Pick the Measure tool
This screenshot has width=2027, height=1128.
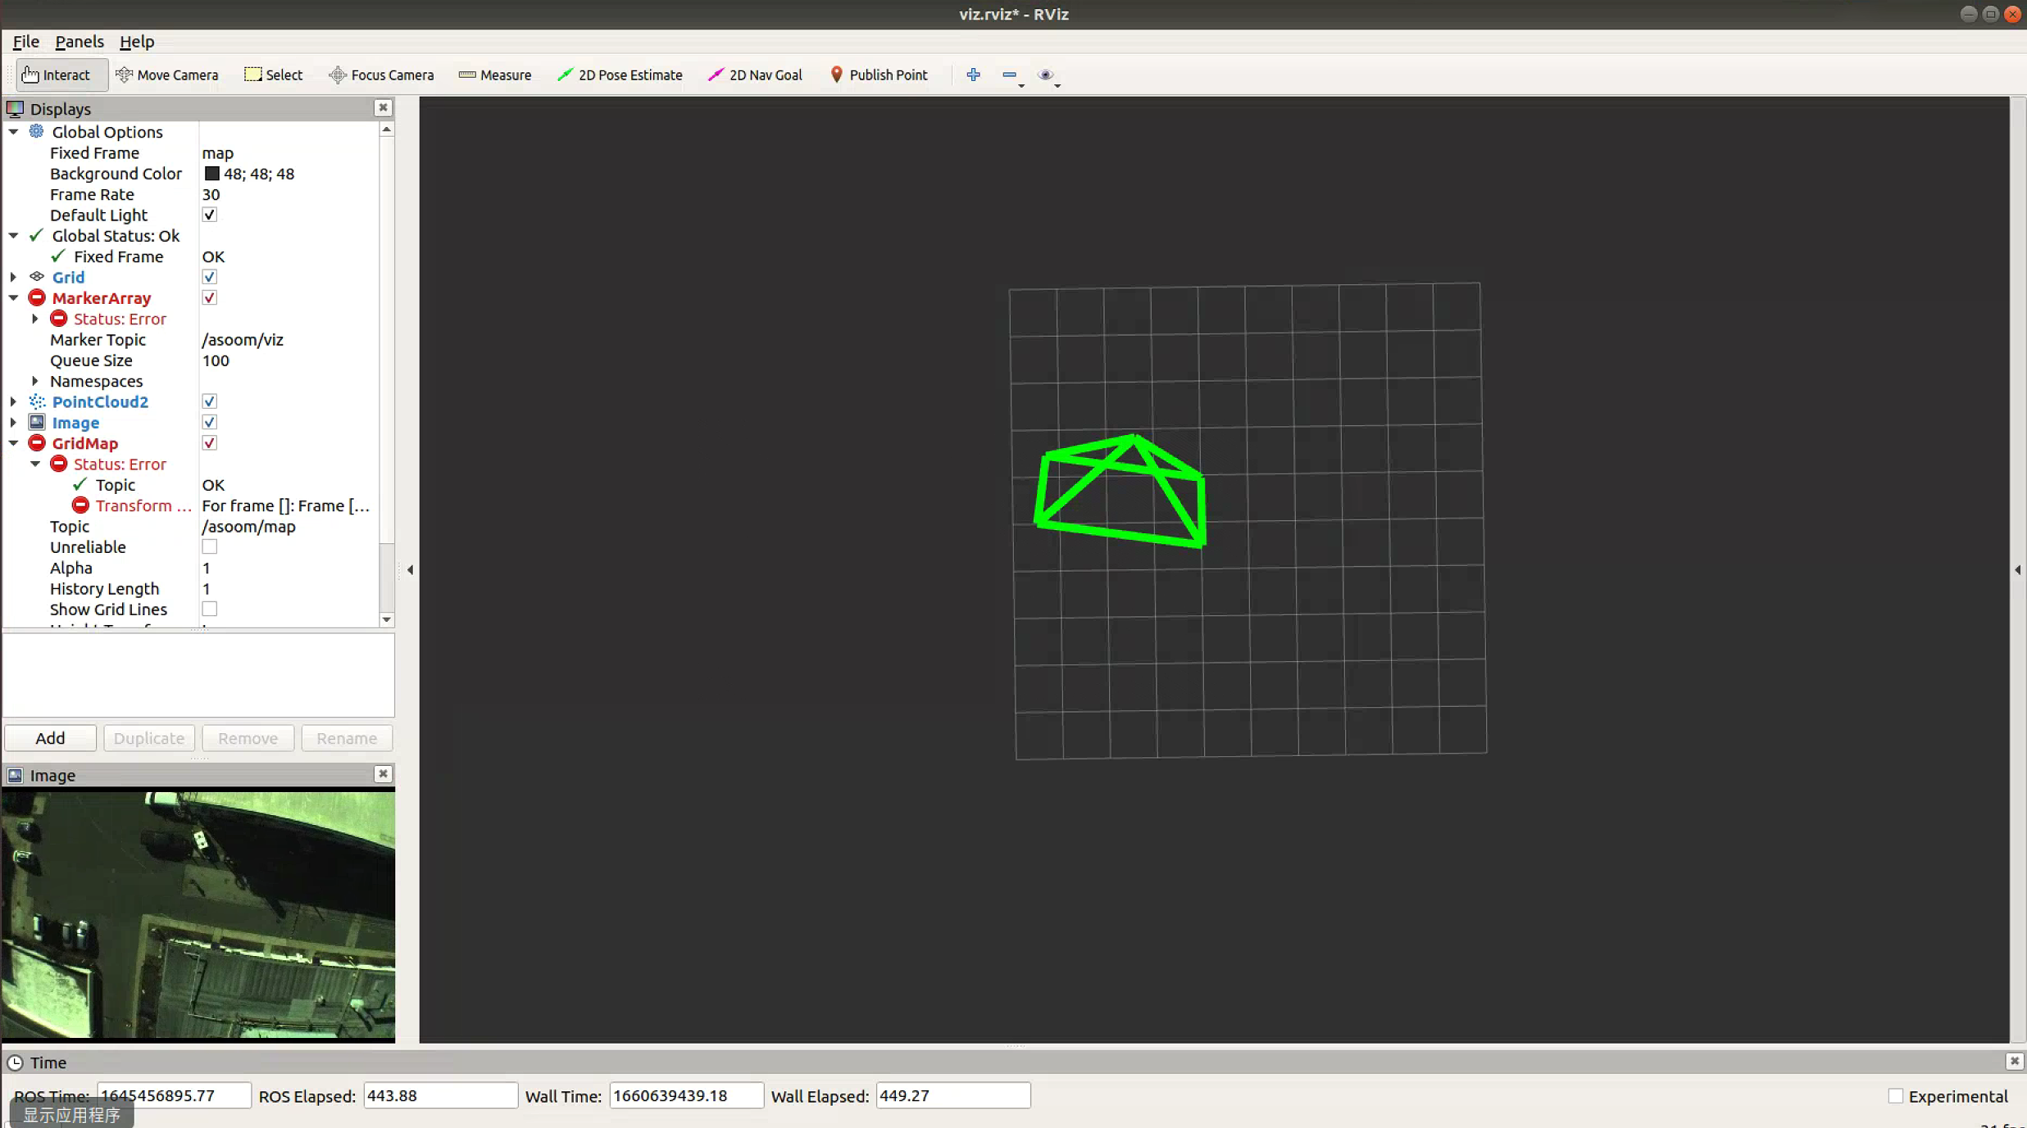(x=495, y=75)
